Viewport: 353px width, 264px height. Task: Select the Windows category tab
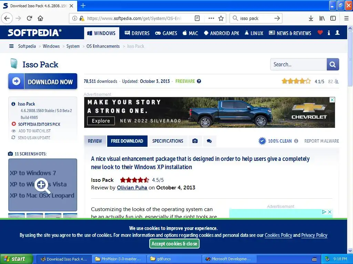click(102, 33)
